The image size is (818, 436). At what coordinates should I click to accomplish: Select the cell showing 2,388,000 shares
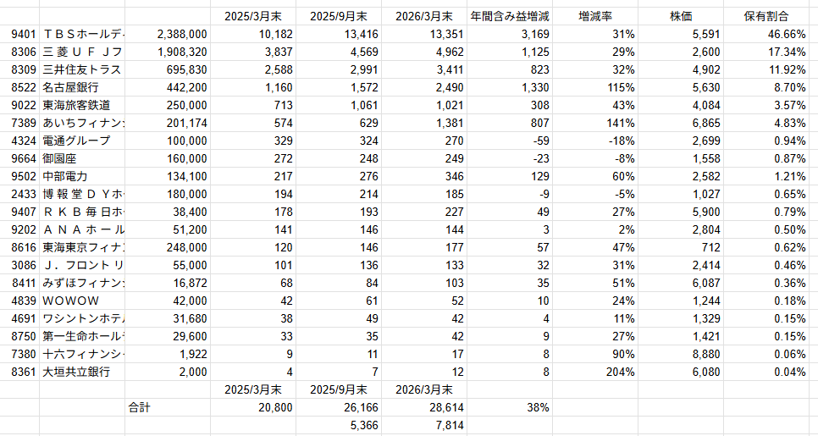point(168,34)
